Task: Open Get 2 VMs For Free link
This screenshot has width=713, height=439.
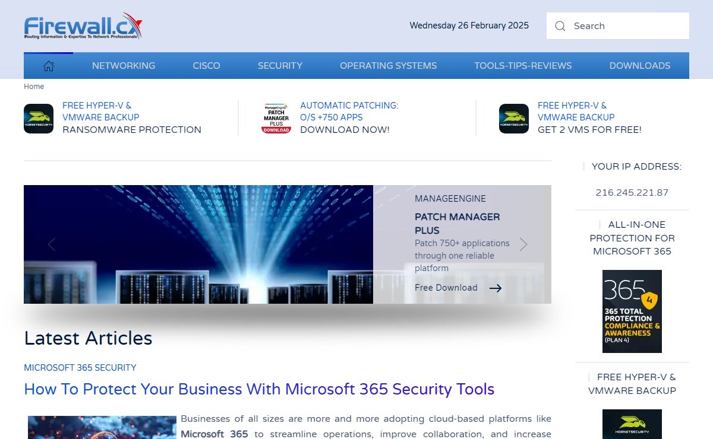Action: coord(589,117)
